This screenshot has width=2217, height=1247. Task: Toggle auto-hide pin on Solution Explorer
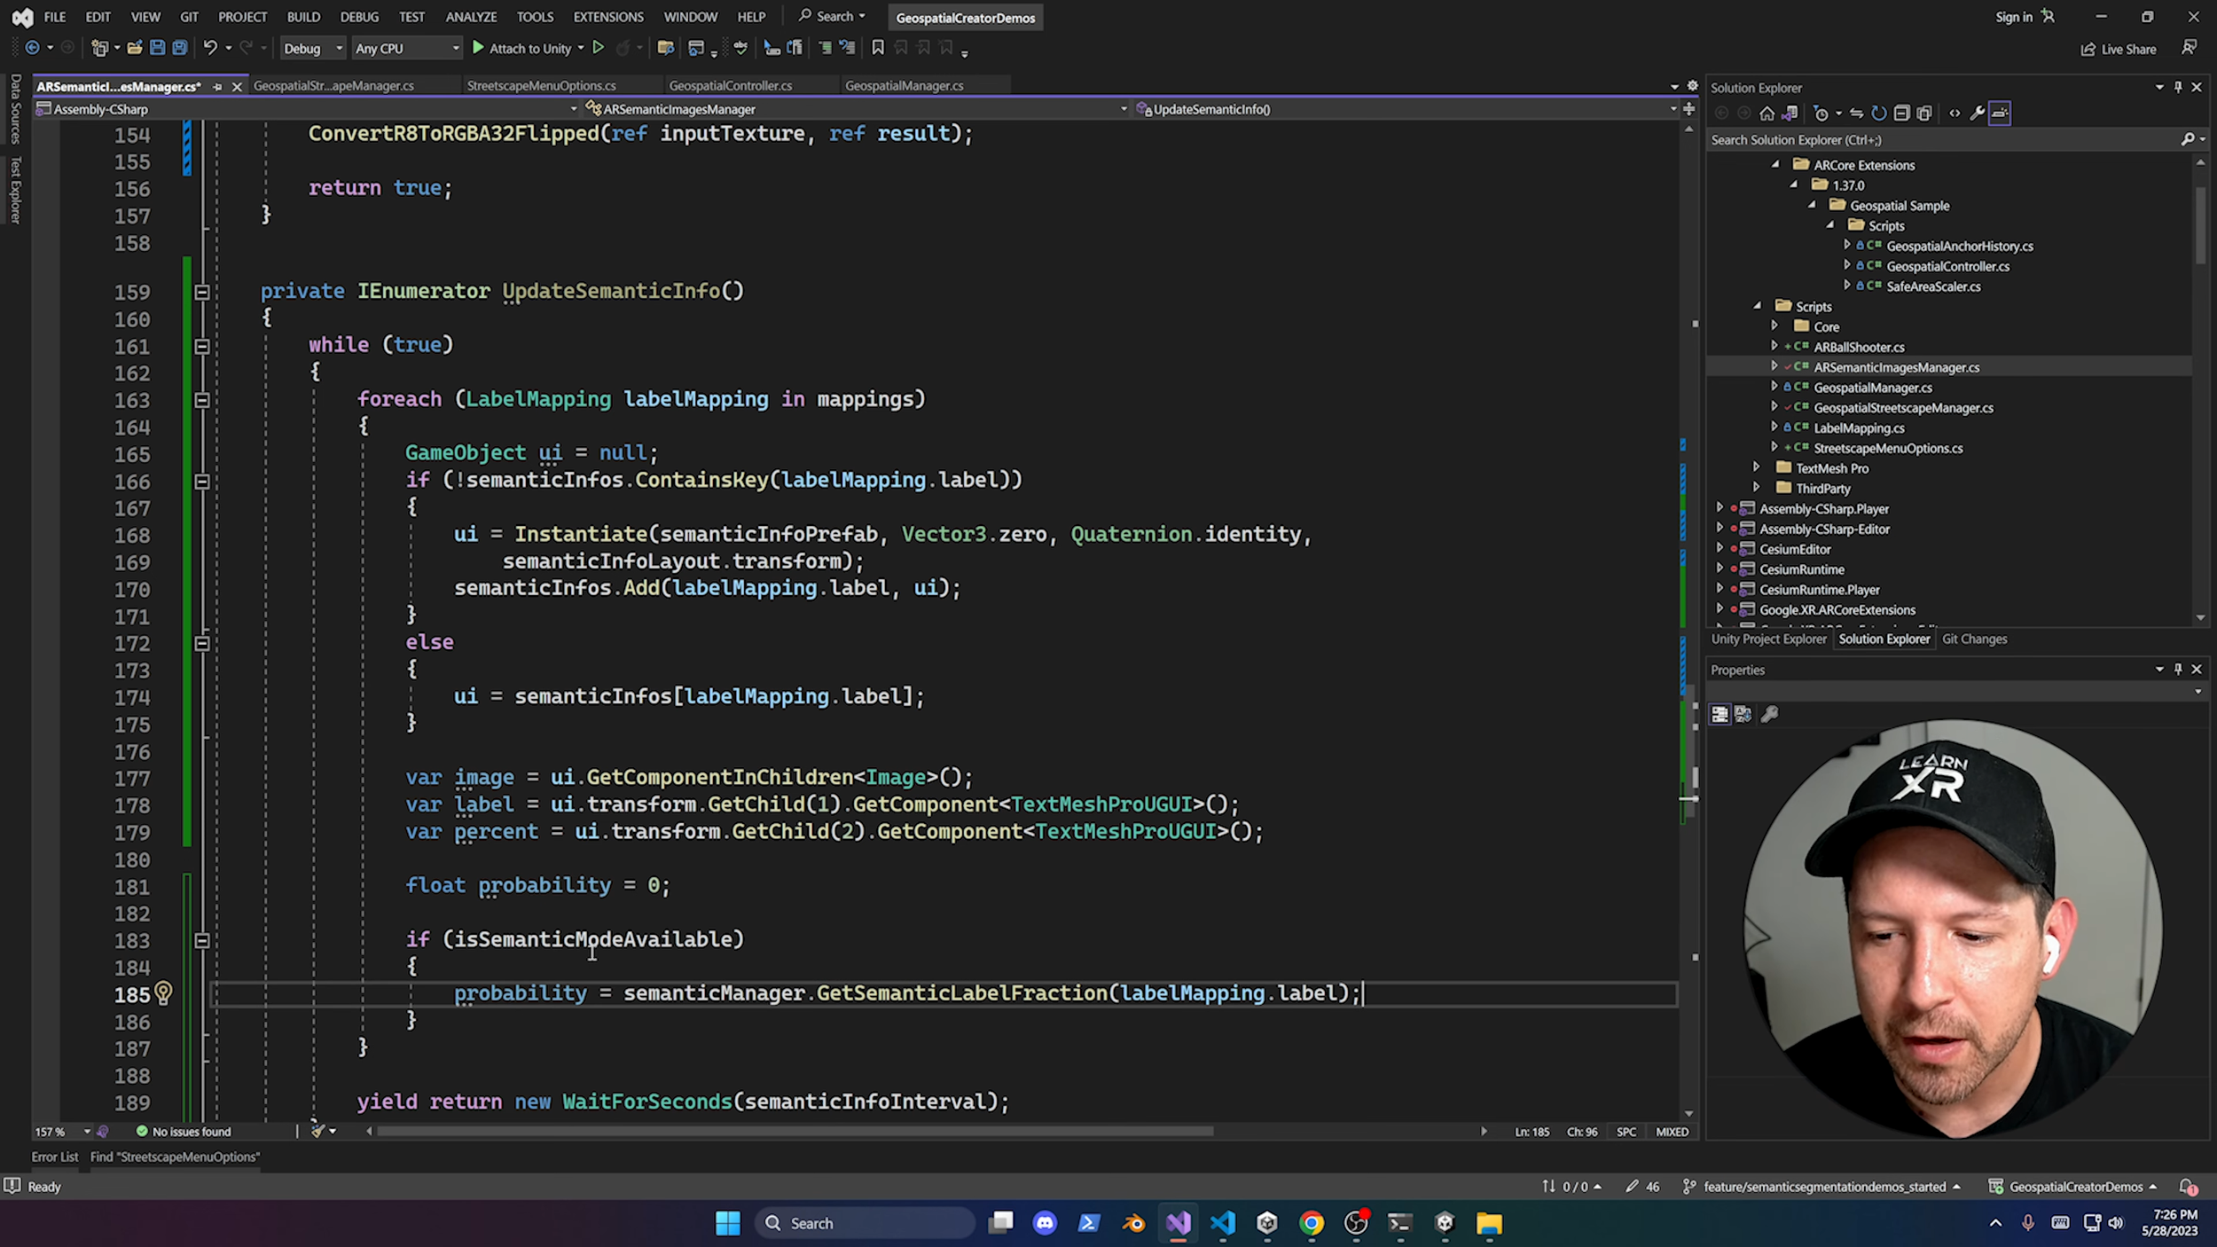[x=2178, y=87]
